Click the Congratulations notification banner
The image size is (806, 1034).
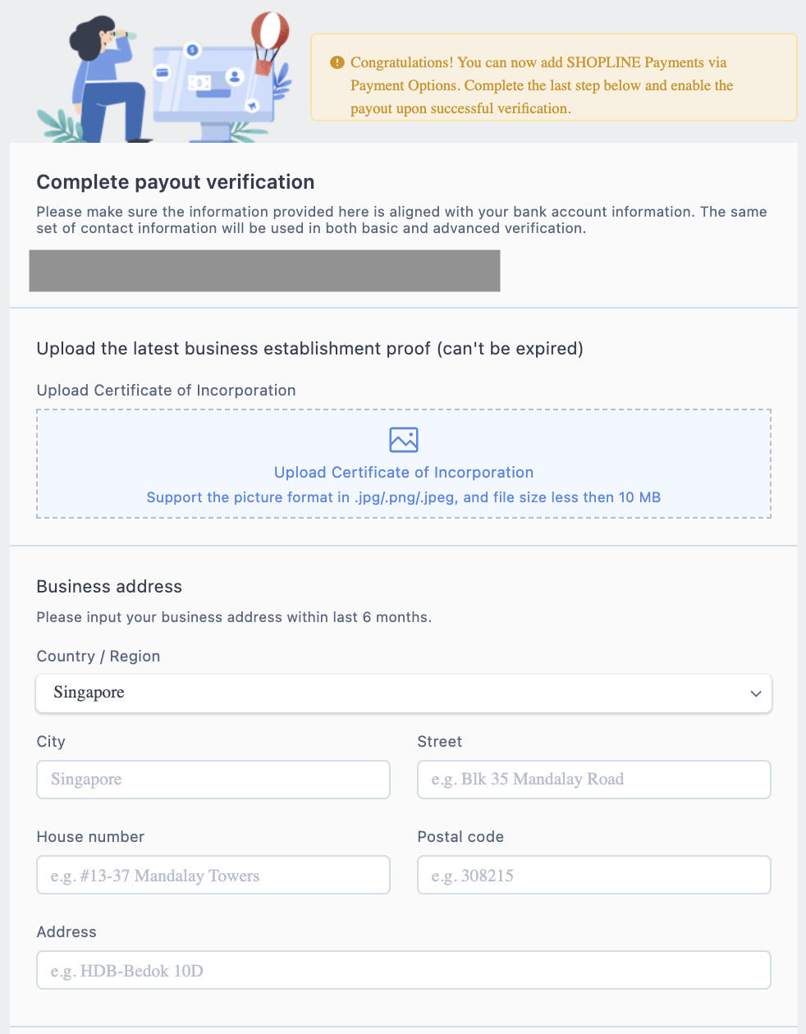pos(554,77)
